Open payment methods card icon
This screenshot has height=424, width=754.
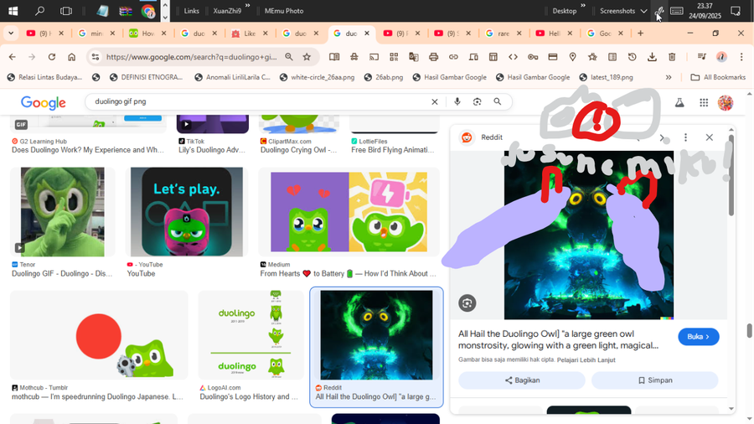(553, 57)
